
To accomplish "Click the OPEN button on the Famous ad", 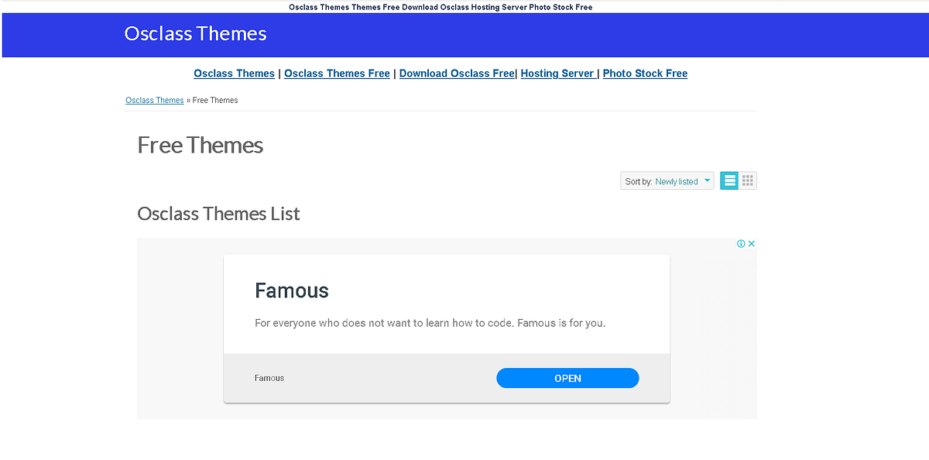I will coord(567,378).
